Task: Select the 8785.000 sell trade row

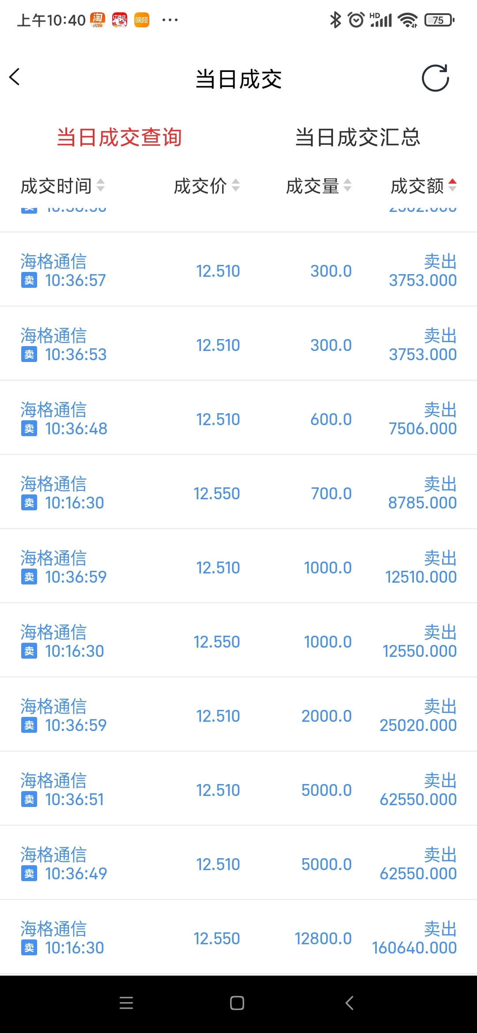Action: tap(238, 493)
